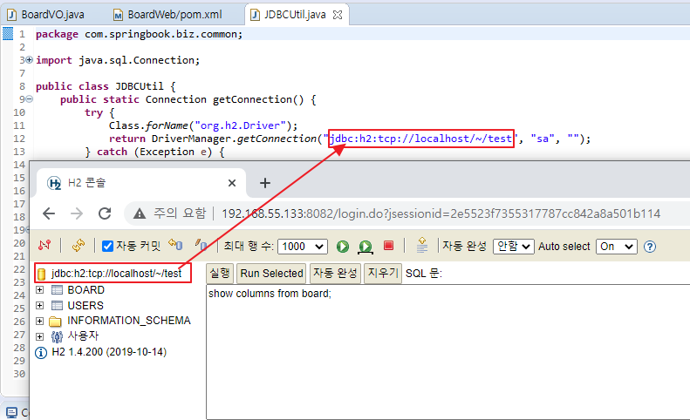Image resolution: width=690 pixels, height=420 pixels.
Task: Click the JDBC URL string in code
Action: click(421, 139)
